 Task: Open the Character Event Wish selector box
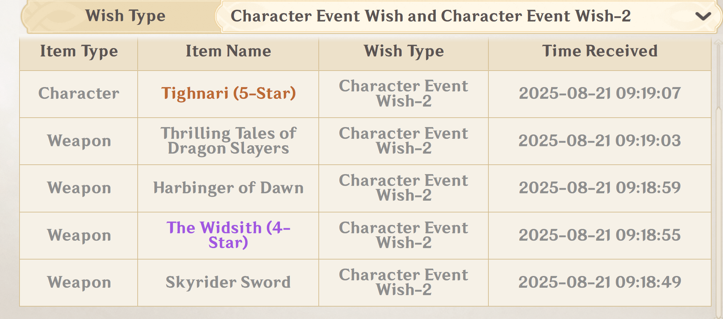click(x=468, y=16)
